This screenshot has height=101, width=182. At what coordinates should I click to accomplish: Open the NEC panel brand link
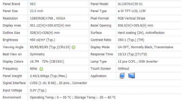point(33,4)
